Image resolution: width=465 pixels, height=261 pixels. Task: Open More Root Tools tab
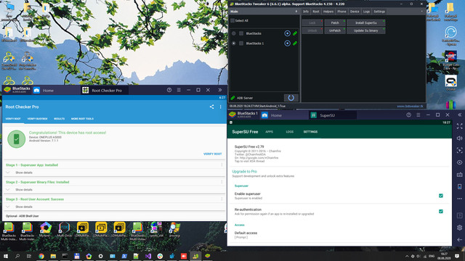[82, 119]
